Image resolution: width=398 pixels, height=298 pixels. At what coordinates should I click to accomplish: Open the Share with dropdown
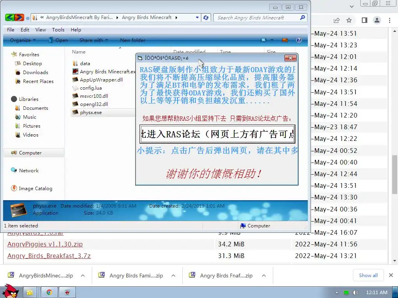coord(94,40)
